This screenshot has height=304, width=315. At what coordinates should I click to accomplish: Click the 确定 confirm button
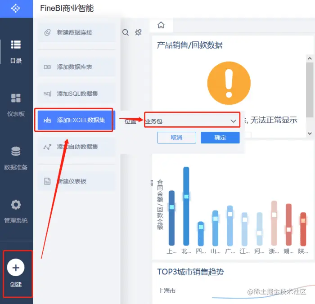coord(220,138)
